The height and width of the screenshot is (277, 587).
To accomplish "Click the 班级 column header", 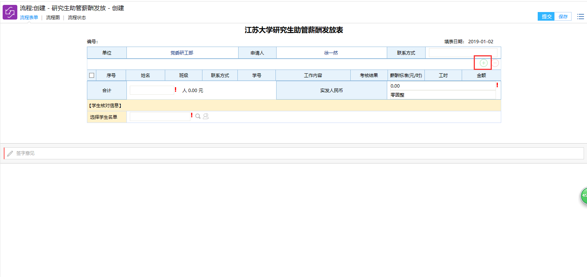I will click(x=184, y=75).
